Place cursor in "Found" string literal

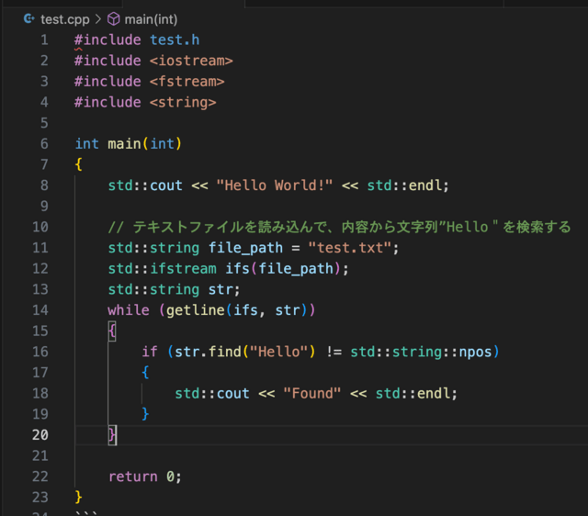click(311, 393)
